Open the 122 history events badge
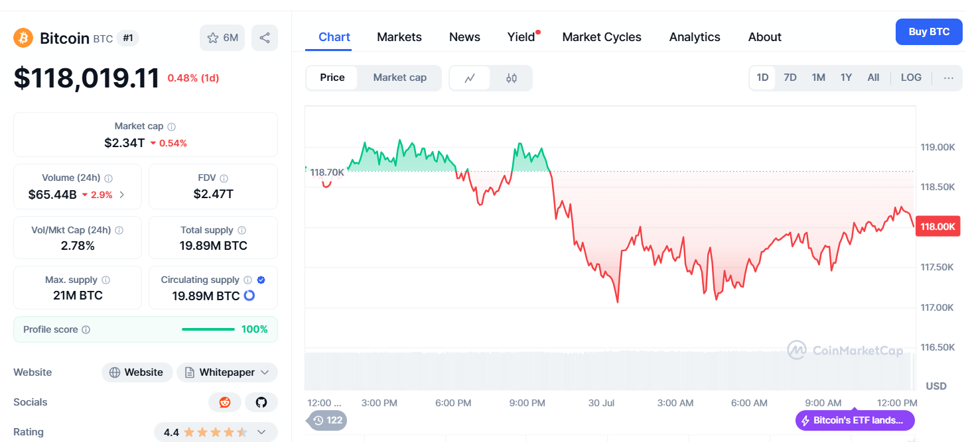Image resolution: width=966 pixels, height=442 pixels. [x=328, y=420]
